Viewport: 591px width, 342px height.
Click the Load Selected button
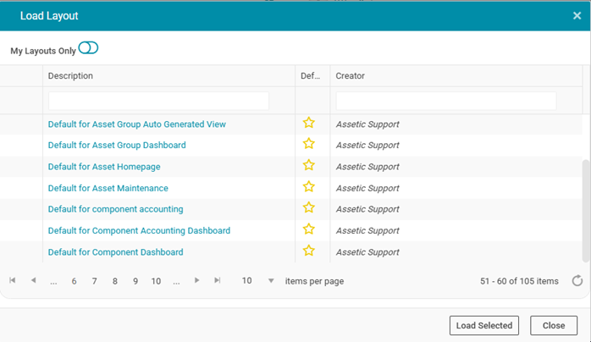point(483,325)
